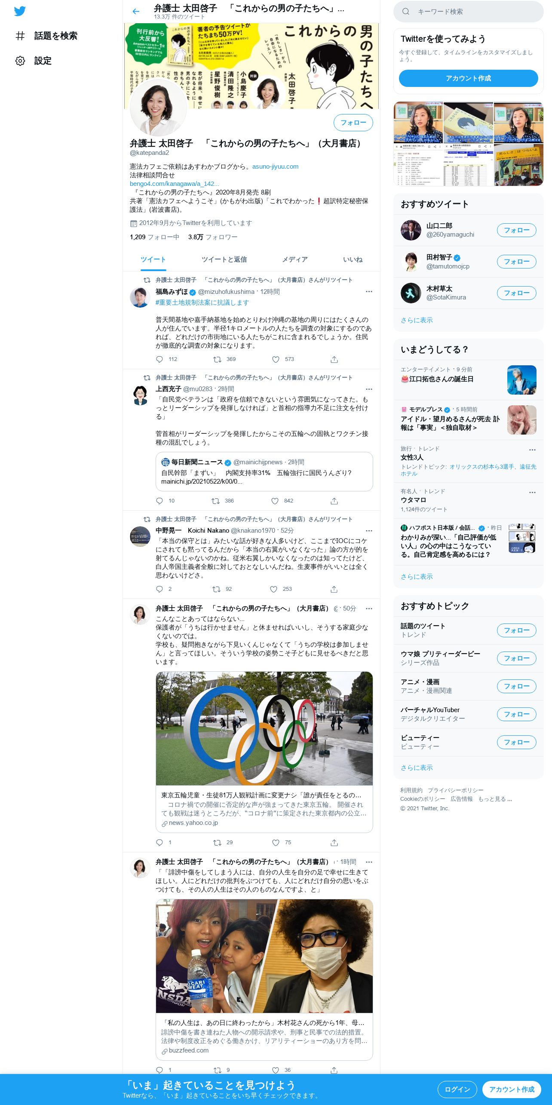Follow the アニメ・漫画 topic
Screen dimensions: 552x1105
[x=516, y=686]
